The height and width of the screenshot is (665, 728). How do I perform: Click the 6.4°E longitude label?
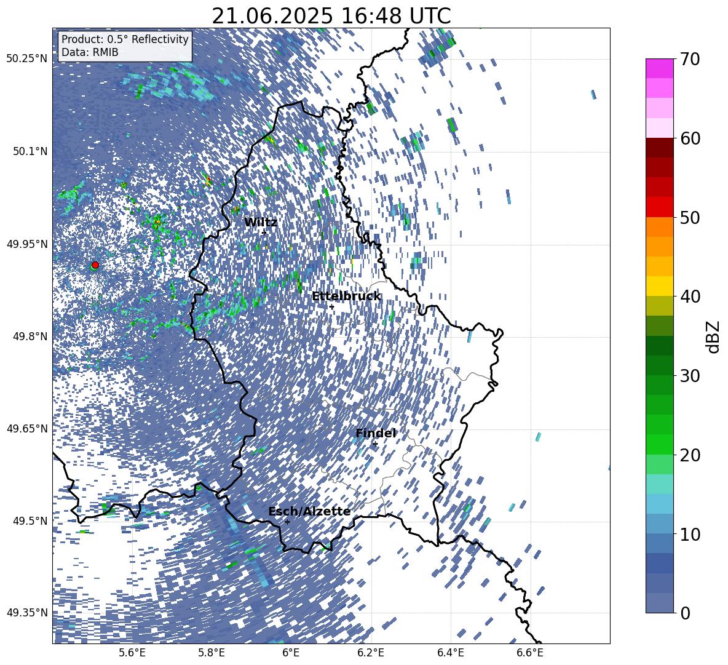(450, 653)
